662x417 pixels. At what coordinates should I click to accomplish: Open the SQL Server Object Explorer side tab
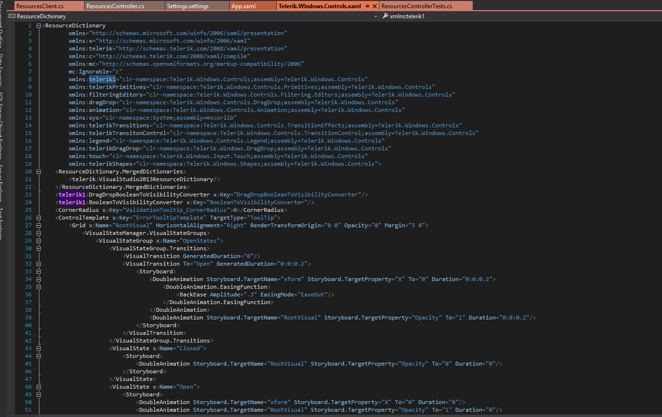coord(2,125)
